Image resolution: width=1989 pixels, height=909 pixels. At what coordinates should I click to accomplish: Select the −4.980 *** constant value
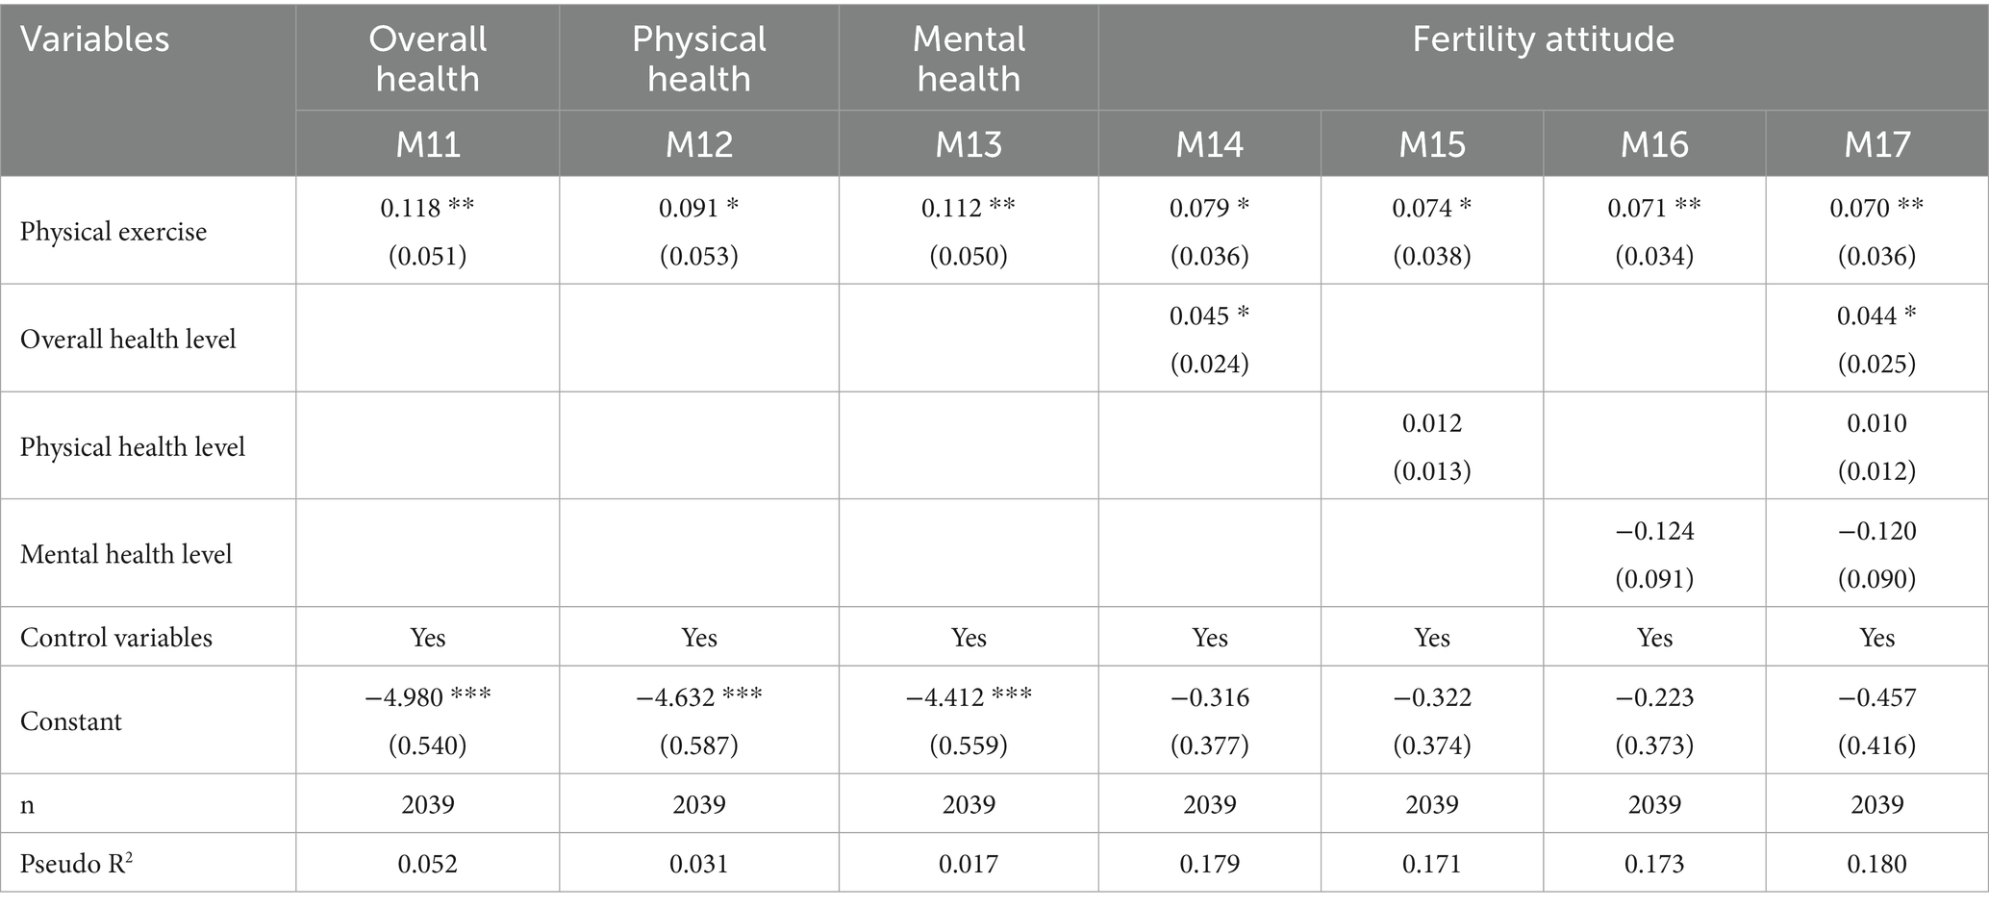coord(427,697)
